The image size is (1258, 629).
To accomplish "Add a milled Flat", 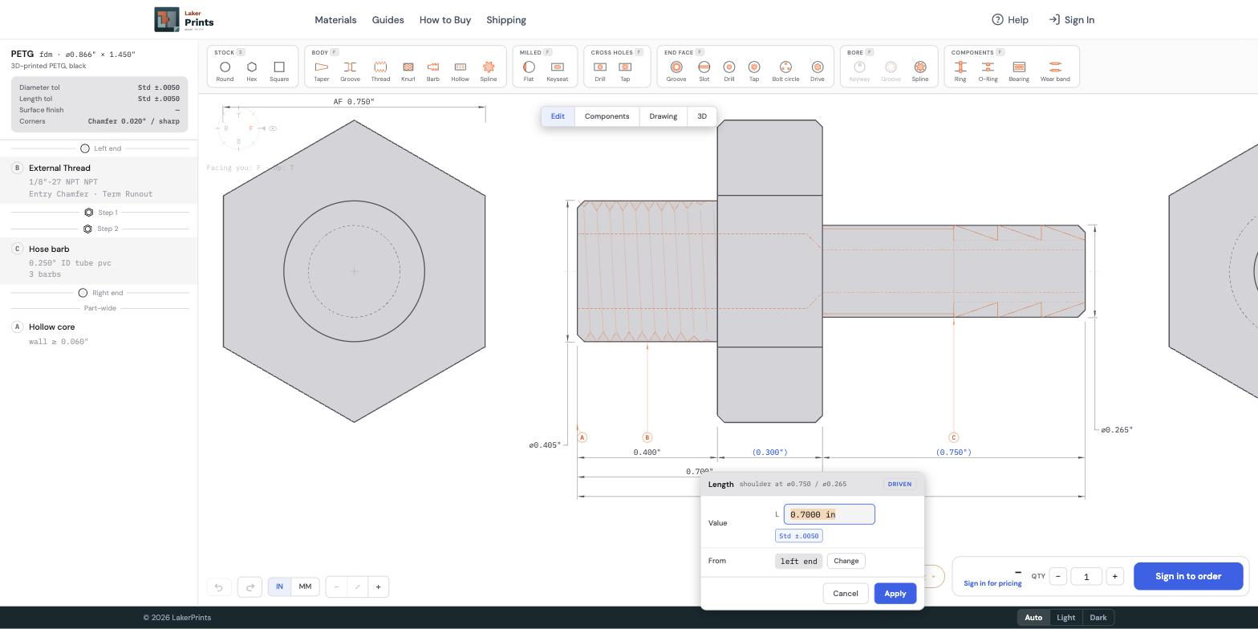I will [x=529, y=71].
